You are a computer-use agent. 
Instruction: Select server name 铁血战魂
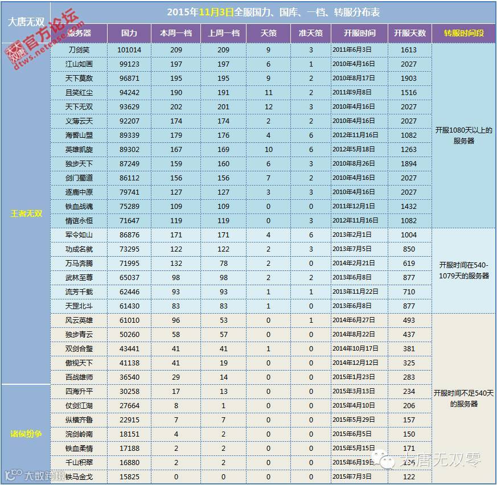click(x=79, y=207)
